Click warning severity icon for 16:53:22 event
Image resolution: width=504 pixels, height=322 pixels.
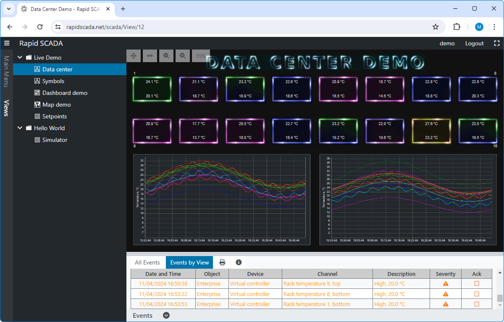pos(446,294)
